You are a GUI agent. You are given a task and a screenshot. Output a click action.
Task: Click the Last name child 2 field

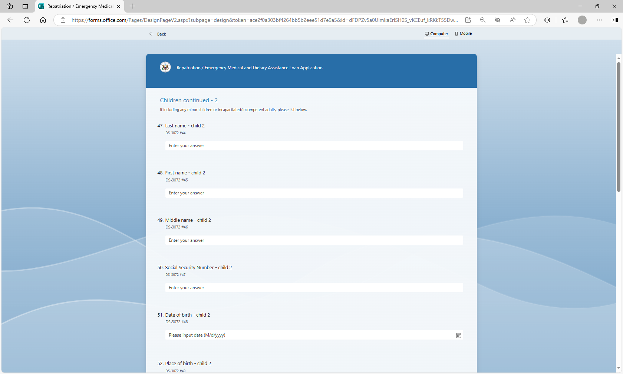(314, 146)
